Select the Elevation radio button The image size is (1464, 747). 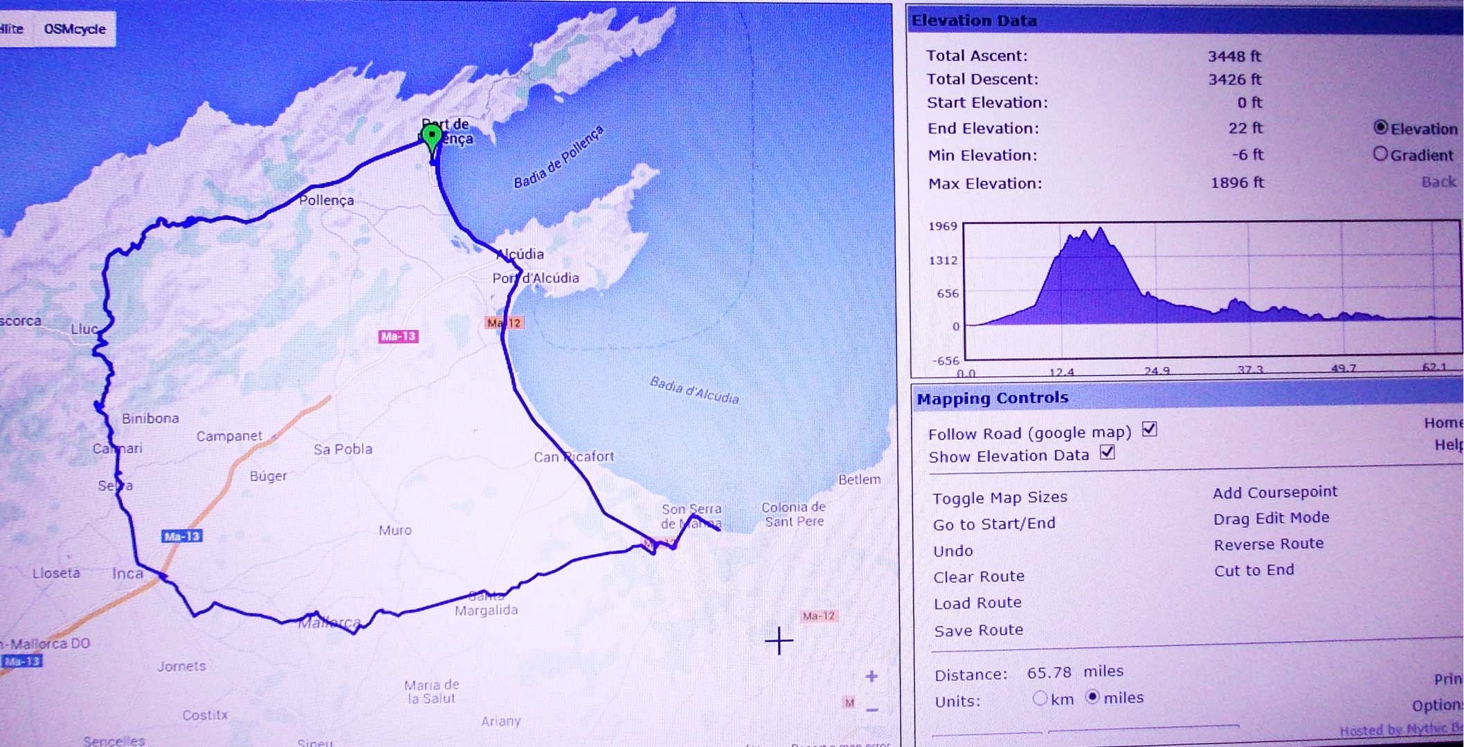(x=1380, y=127)
